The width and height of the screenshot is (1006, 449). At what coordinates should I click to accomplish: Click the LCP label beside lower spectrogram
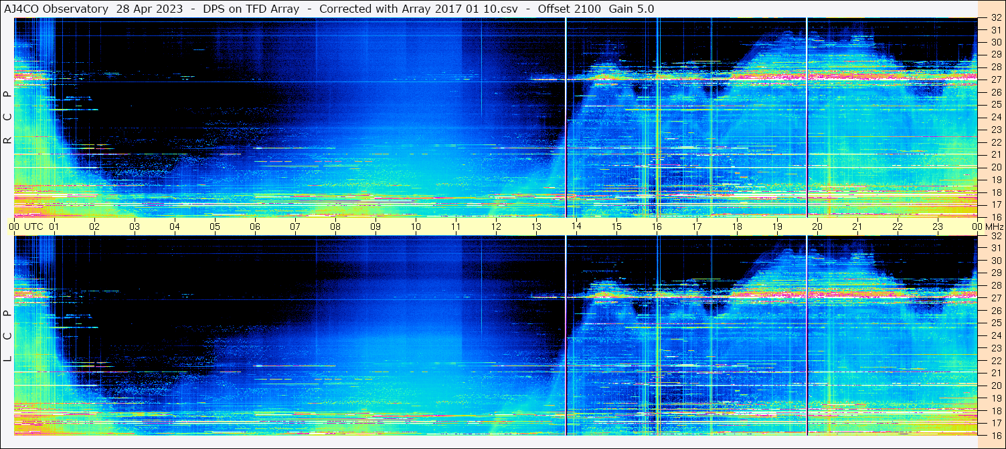pyautogui.click(x=7, y=336)
